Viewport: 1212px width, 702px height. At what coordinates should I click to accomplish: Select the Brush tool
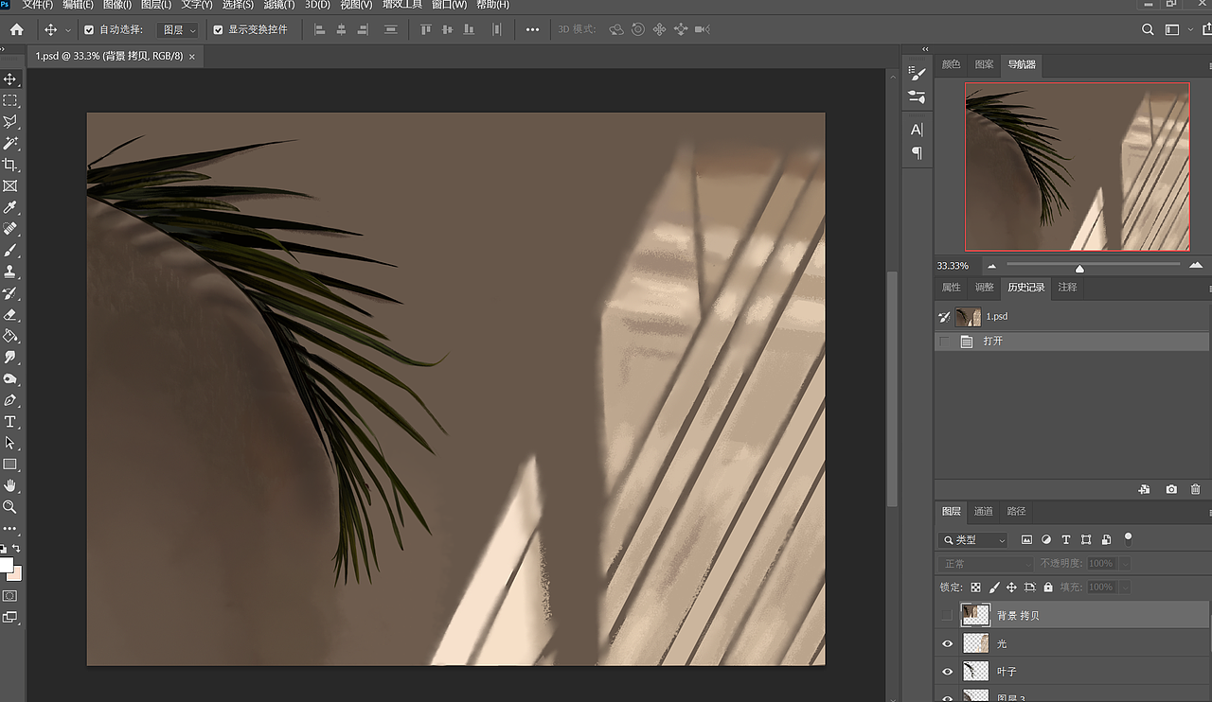pyautogui.click(x=10, y=251)
